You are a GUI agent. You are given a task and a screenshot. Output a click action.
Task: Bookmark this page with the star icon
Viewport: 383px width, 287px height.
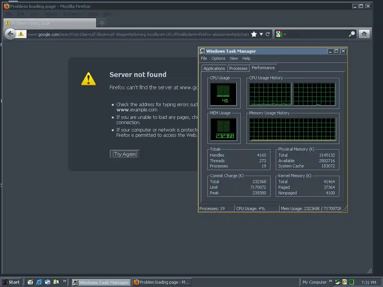(x=254, y=34)
